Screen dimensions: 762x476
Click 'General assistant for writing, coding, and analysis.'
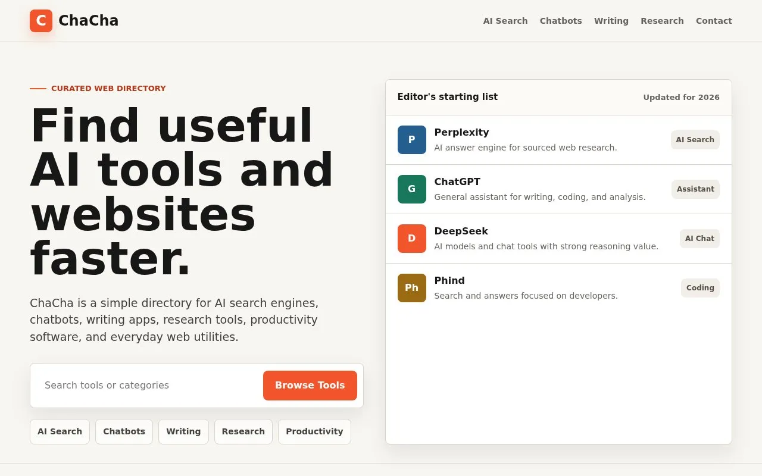pyautogui.click(x=540, y=197)
